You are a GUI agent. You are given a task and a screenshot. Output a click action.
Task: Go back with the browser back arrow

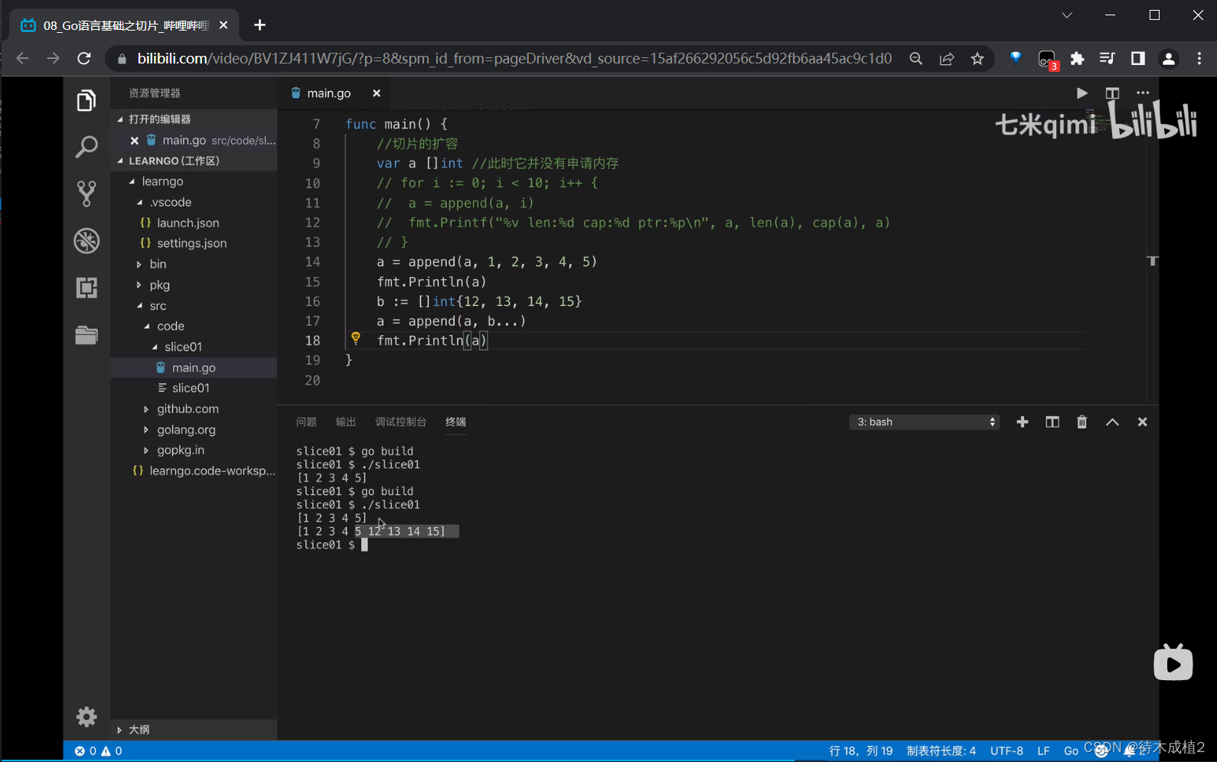pyautogui.click(x=22, y=59)
